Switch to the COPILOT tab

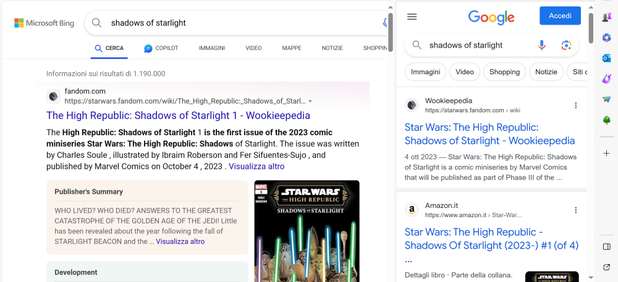161,48
